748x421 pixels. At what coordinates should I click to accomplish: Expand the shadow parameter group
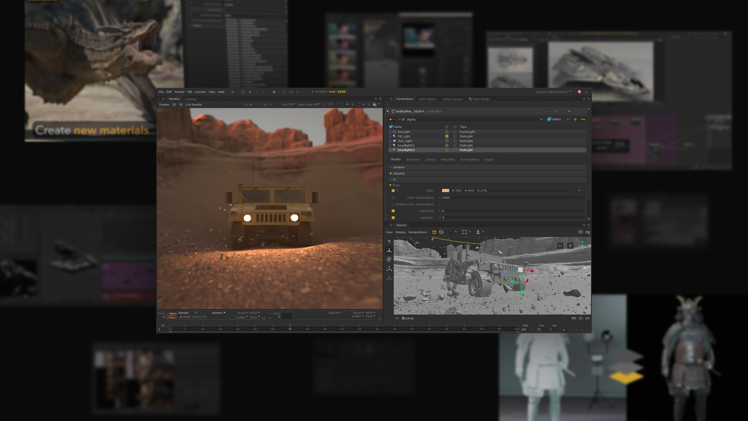point(391,167)
